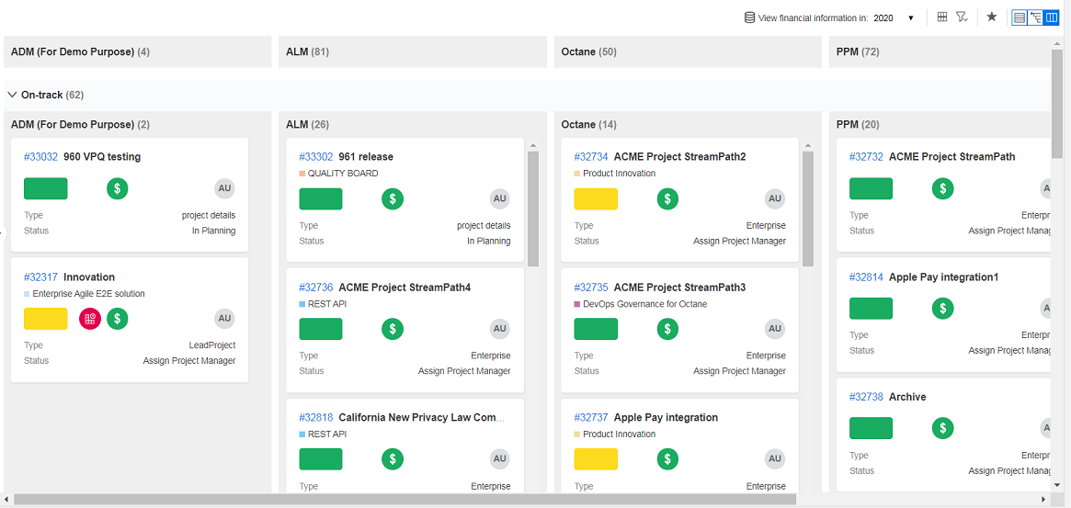The height and width of the screenshot is (508, 1071).
Task: Open the financial year 2020 dropdown
Action: click(x=894, y=18)
